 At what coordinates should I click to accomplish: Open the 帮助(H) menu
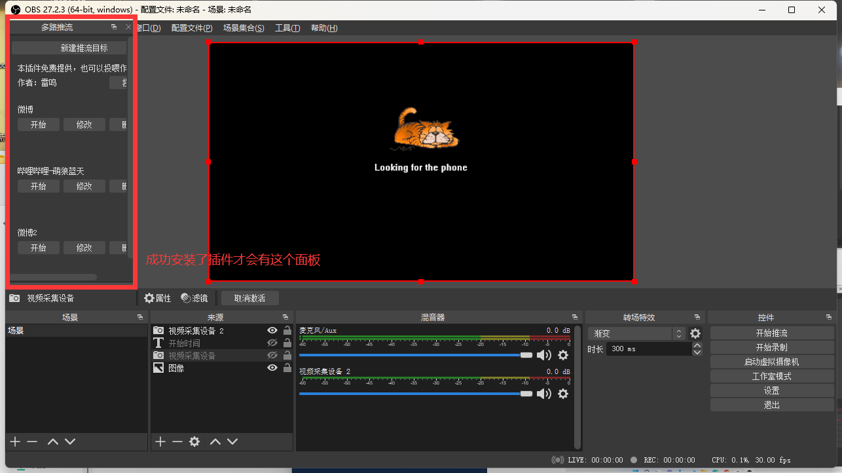pos(324,28)
